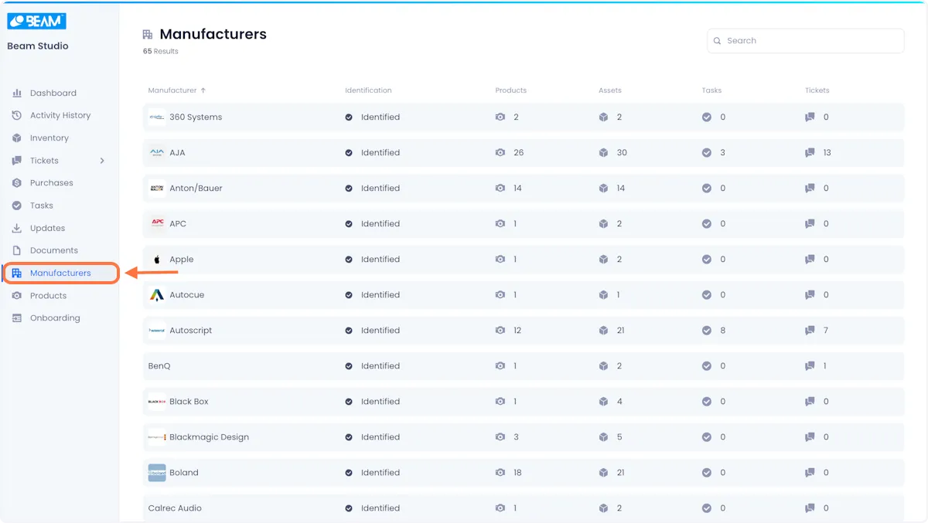Click the APC logo icon
The width and height of the screenshot is (928, 523).
(x=157, y=224)
